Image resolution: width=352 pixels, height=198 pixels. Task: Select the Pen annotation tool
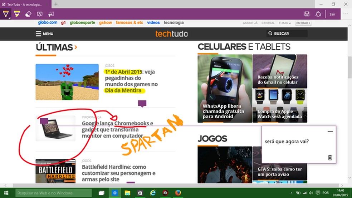(x=6, y=14)
